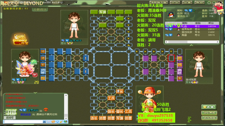225x126 pixels.
Task: Open the smiley emoji picker icon
Action: tap(53, 122)
